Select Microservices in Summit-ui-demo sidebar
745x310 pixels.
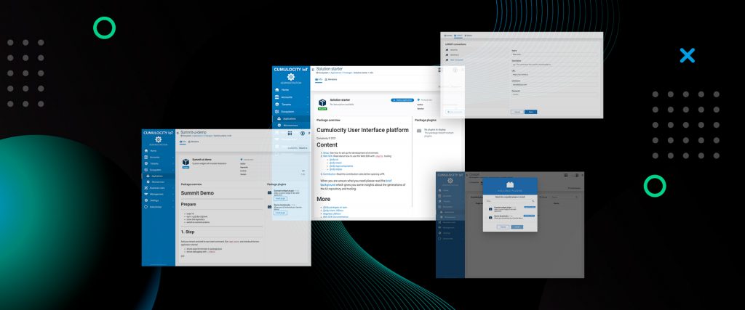point(157,181)
